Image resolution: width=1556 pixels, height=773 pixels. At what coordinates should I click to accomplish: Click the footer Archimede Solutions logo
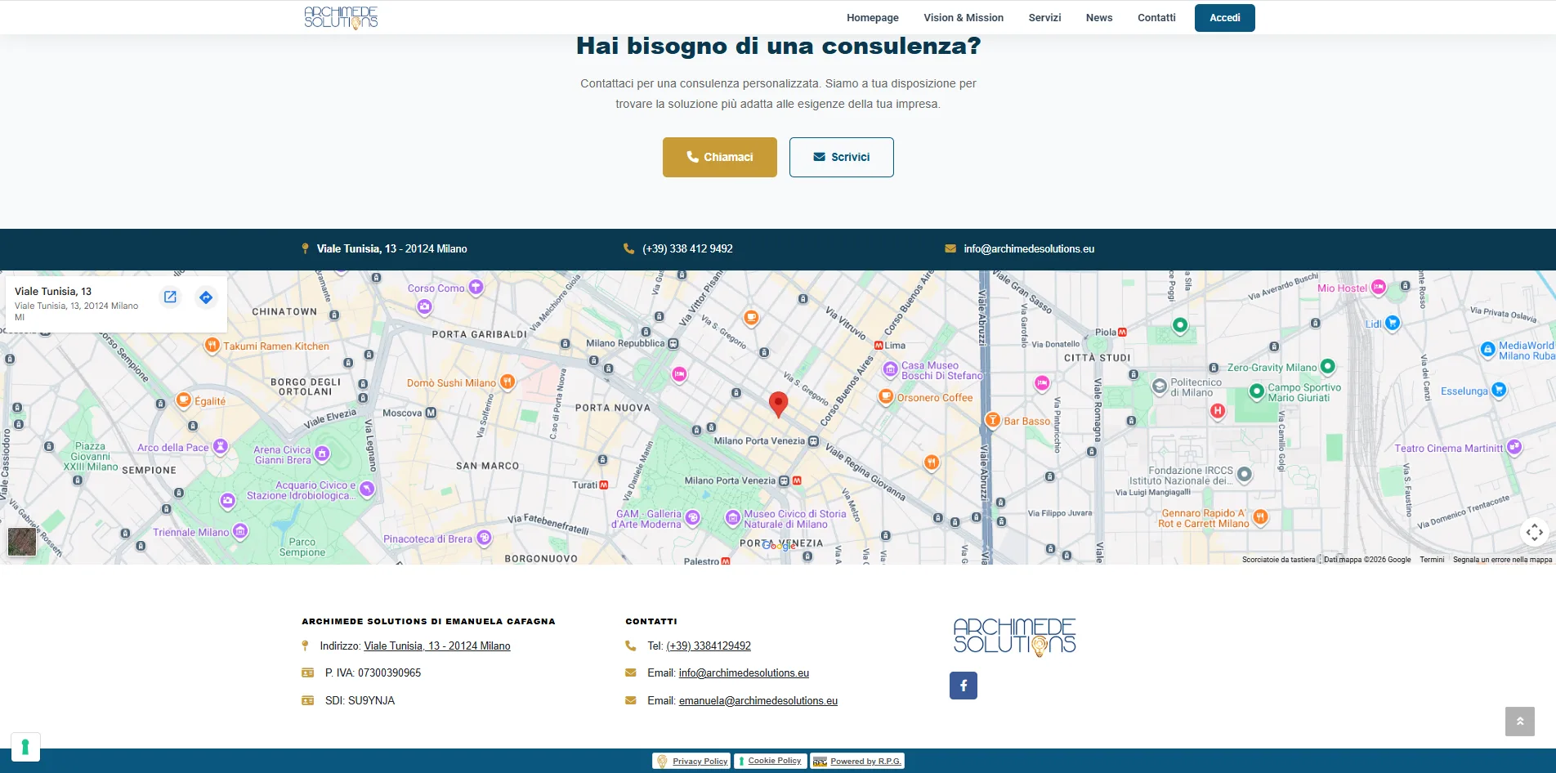click(1014, 638)
